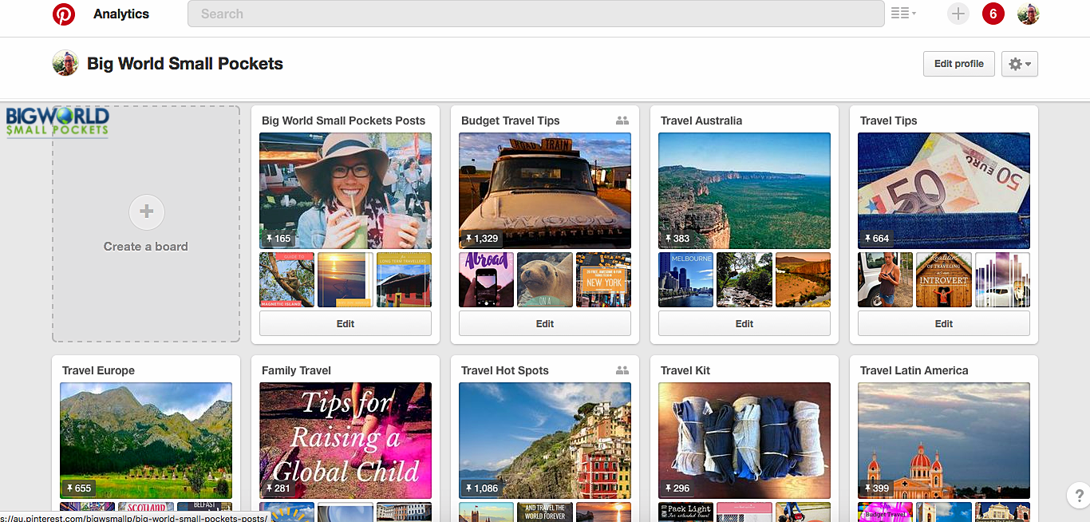Click the help question mark icon
This screenshot has width=1090, height=522.
pyautogui.click(x=1077, y=496)
